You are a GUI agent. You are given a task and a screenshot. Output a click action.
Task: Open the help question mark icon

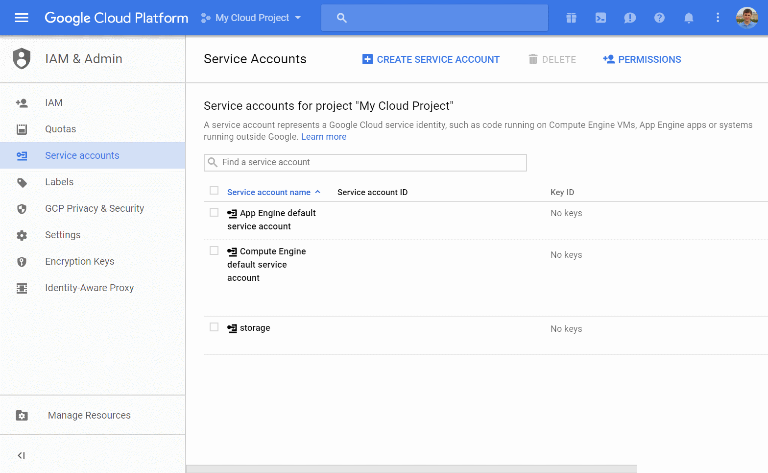point(659,18)
